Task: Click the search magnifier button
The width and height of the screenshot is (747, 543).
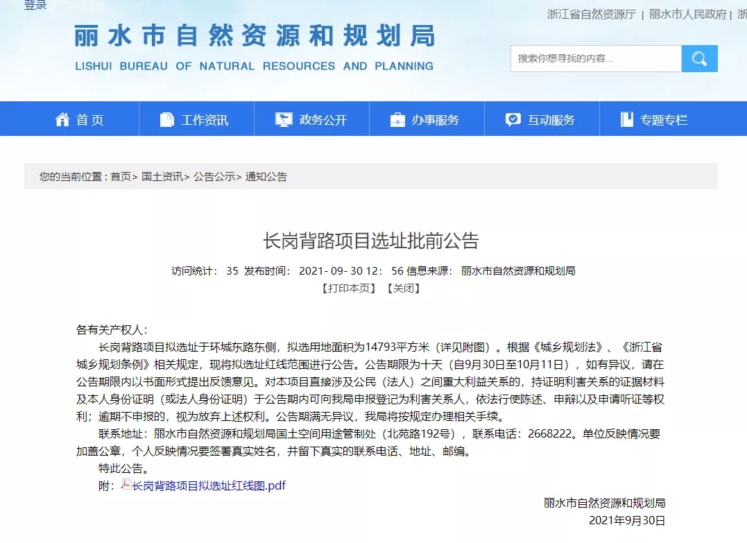Action: (699, 58)
